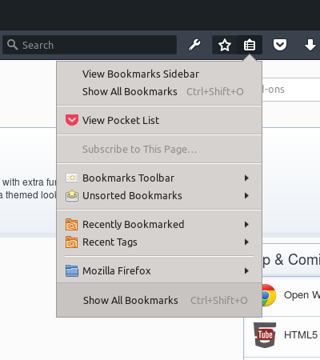
Task: Open the Bookmarks Toolbar submenu
Action: click(x=159, y=178)
